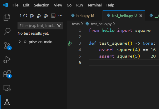Screen dimensions: 159x109
Task: Click the VS Code logo icon
Action: (x=5, y=5)
